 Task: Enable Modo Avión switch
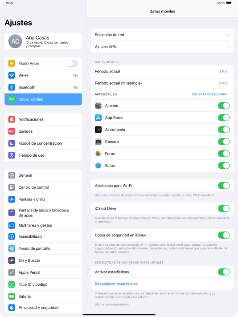pos(72,63)
